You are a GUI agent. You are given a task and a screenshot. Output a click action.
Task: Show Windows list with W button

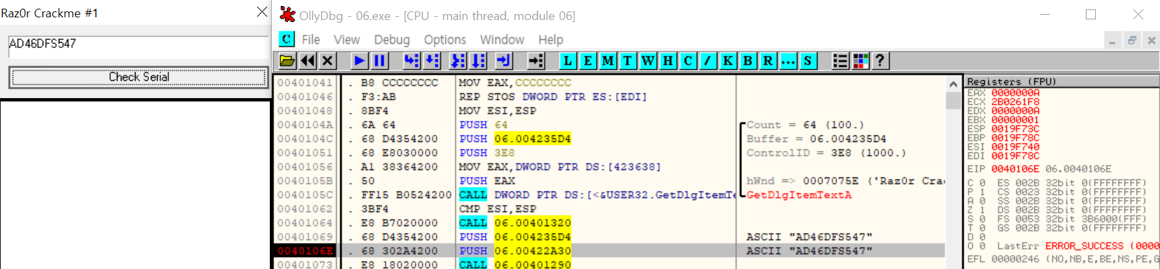pyautogui.click(x=648, y=61)
